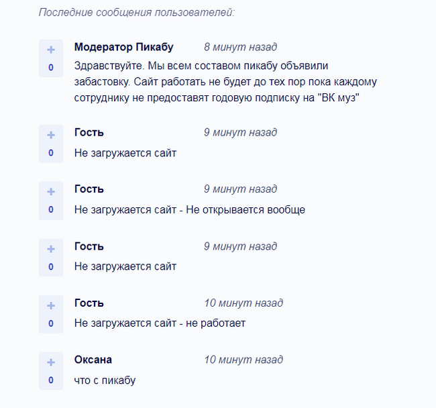This screenshot has width=436, height=408.
Task: Open the Модератор Пикабу username
Action: (123, 47)
